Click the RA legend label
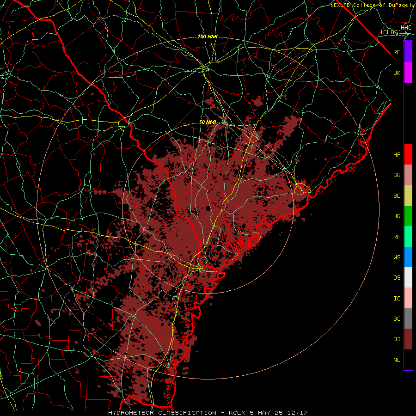 [x=397, y=237]
